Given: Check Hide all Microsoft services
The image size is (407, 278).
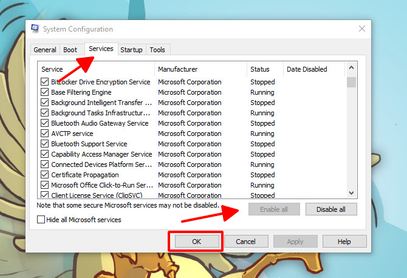Looking at the screenshot, I should [x=40, y=220].
